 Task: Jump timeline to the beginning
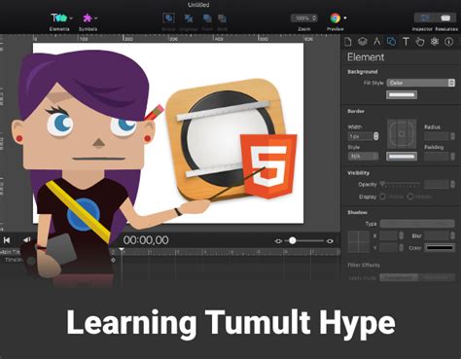pyautogui.click(x=7, y=240)
